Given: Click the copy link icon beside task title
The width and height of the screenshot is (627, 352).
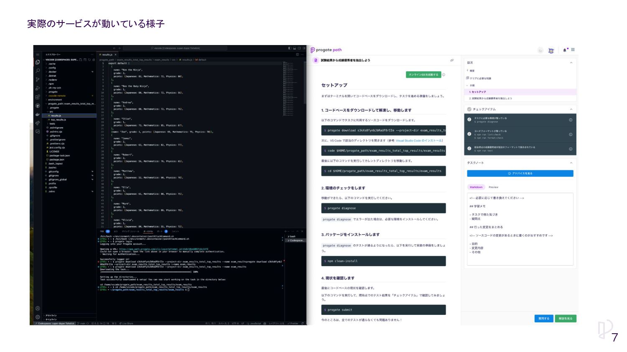Looking at the screenshot, I should [x=452, y=60].
